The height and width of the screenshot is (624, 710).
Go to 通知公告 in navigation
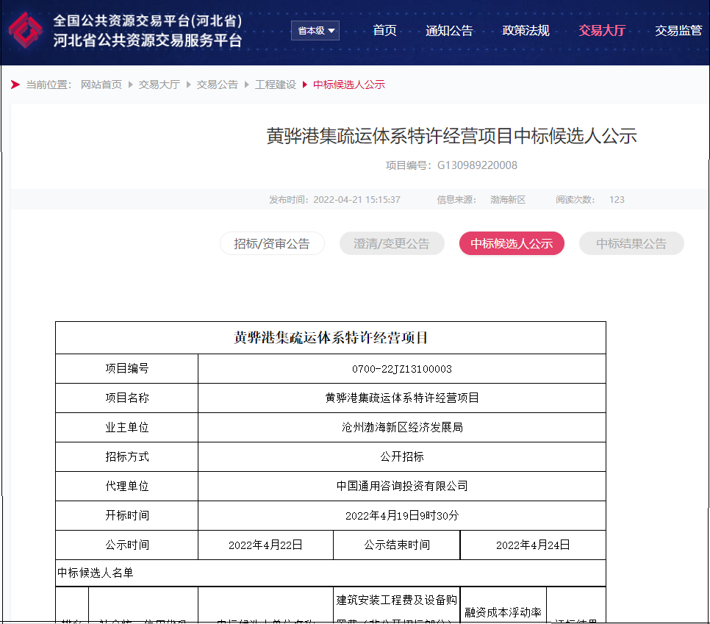(x=449, y=30)
